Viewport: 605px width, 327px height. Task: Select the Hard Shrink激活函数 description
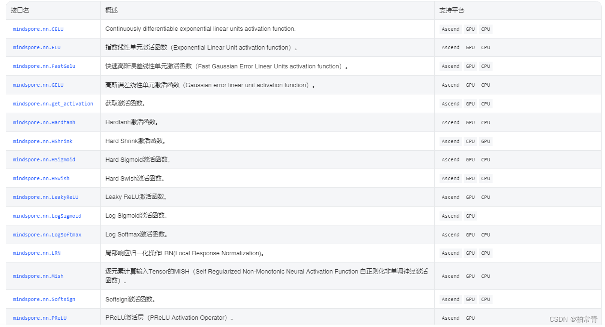coord(137,141)
